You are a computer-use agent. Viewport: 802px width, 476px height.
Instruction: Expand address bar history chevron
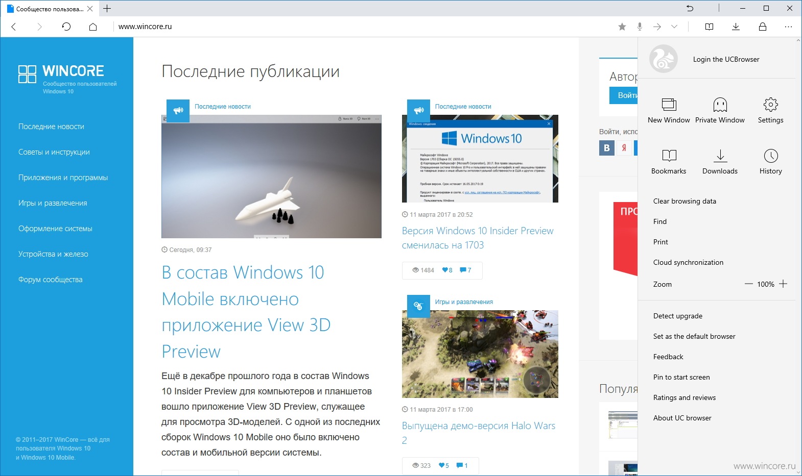click(674, 27)
